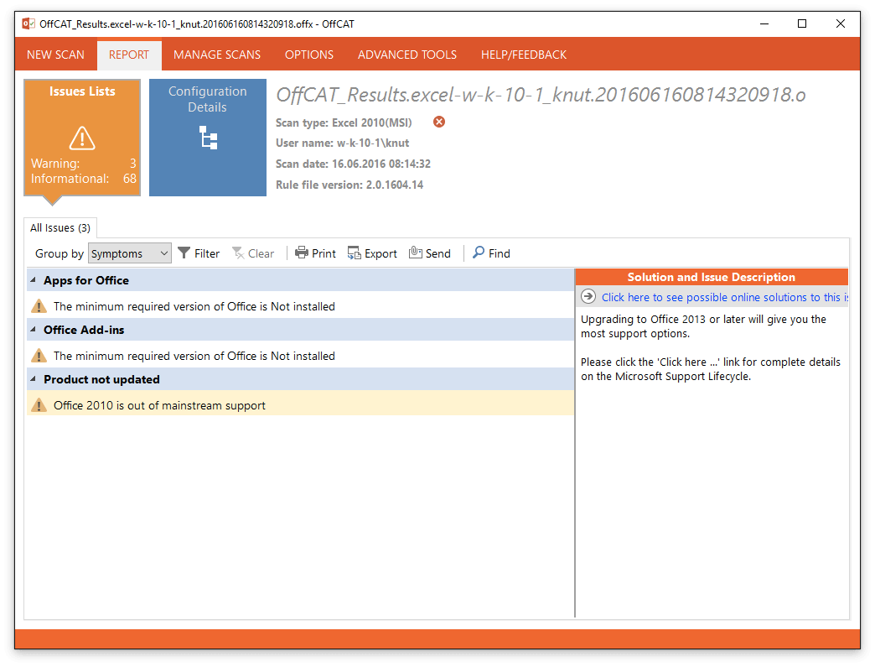
Task: Click the Send button label
Action: (x=438, y=253)
